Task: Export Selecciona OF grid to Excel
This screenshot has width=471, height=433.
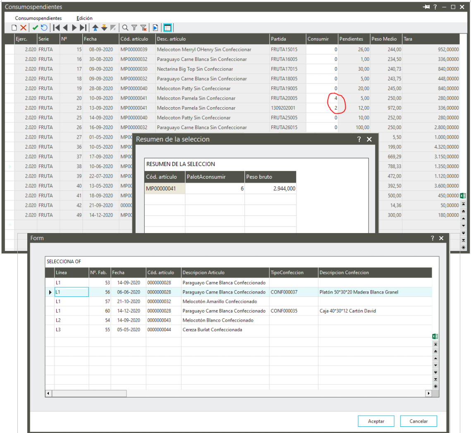Action: [x=435, y=337]
